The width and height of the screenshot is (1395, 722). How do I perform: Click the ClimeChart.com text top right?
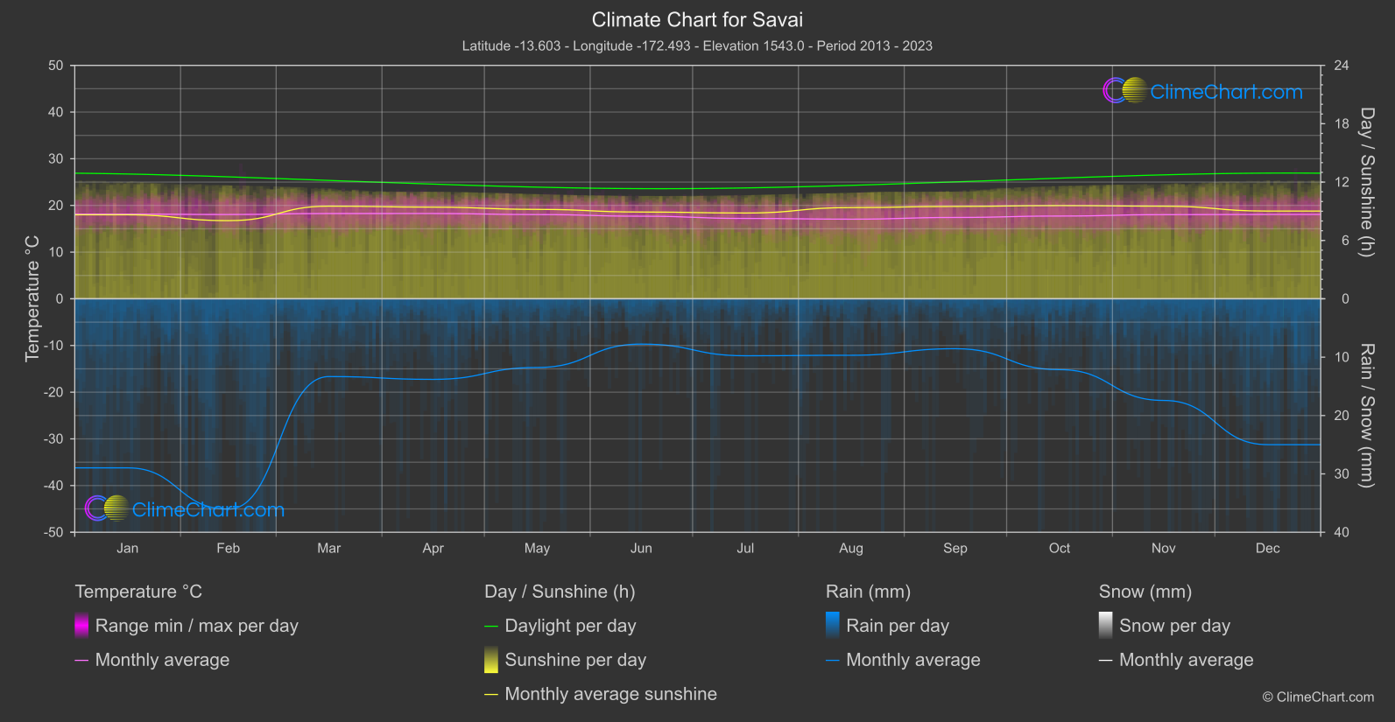(x=1226, y=92)
